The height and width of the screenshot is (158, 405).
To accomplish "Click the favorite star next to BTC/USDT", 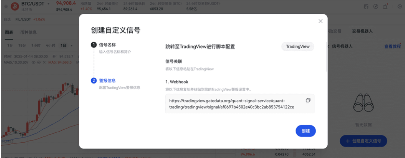I will (6, 6).
